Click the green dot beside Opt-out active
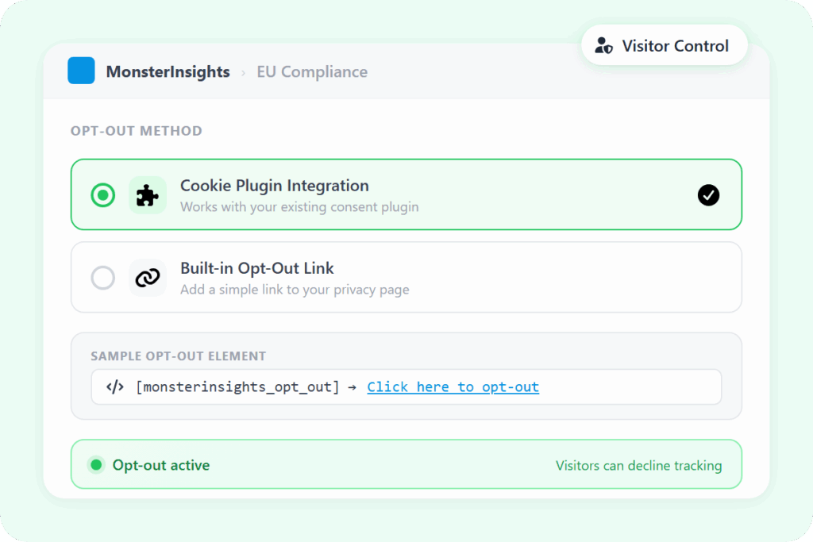The height and width of the screenshot is (542, 813). click(96, 465)
